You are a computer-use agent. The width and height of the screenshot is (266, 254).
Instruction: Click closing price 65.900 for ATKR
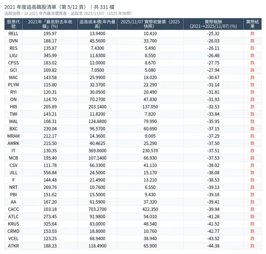(150, 246)
